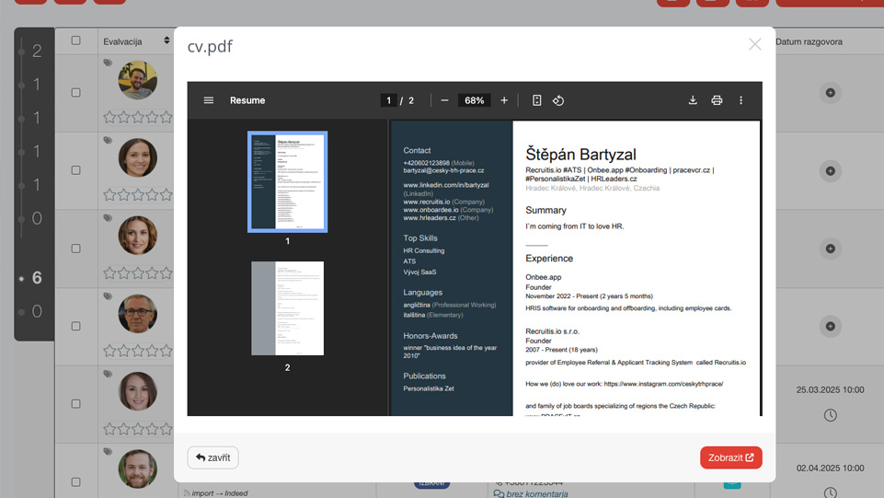Viewport: 884px width, 498px height.
Task: Click the tag icon above last bearded man
Action: point(108,451)
